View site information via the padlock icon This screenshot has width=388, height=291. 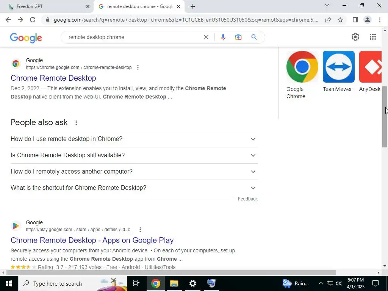[48, 20]
